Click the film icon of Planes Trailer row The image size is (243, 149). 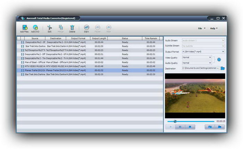(23, 70)
